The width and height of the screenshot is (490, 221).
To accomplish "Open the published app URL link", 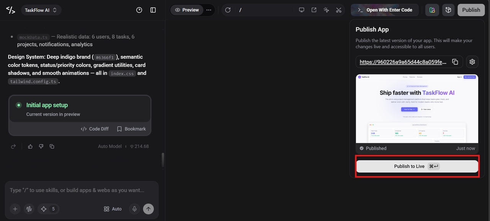I will click(403, 62).
